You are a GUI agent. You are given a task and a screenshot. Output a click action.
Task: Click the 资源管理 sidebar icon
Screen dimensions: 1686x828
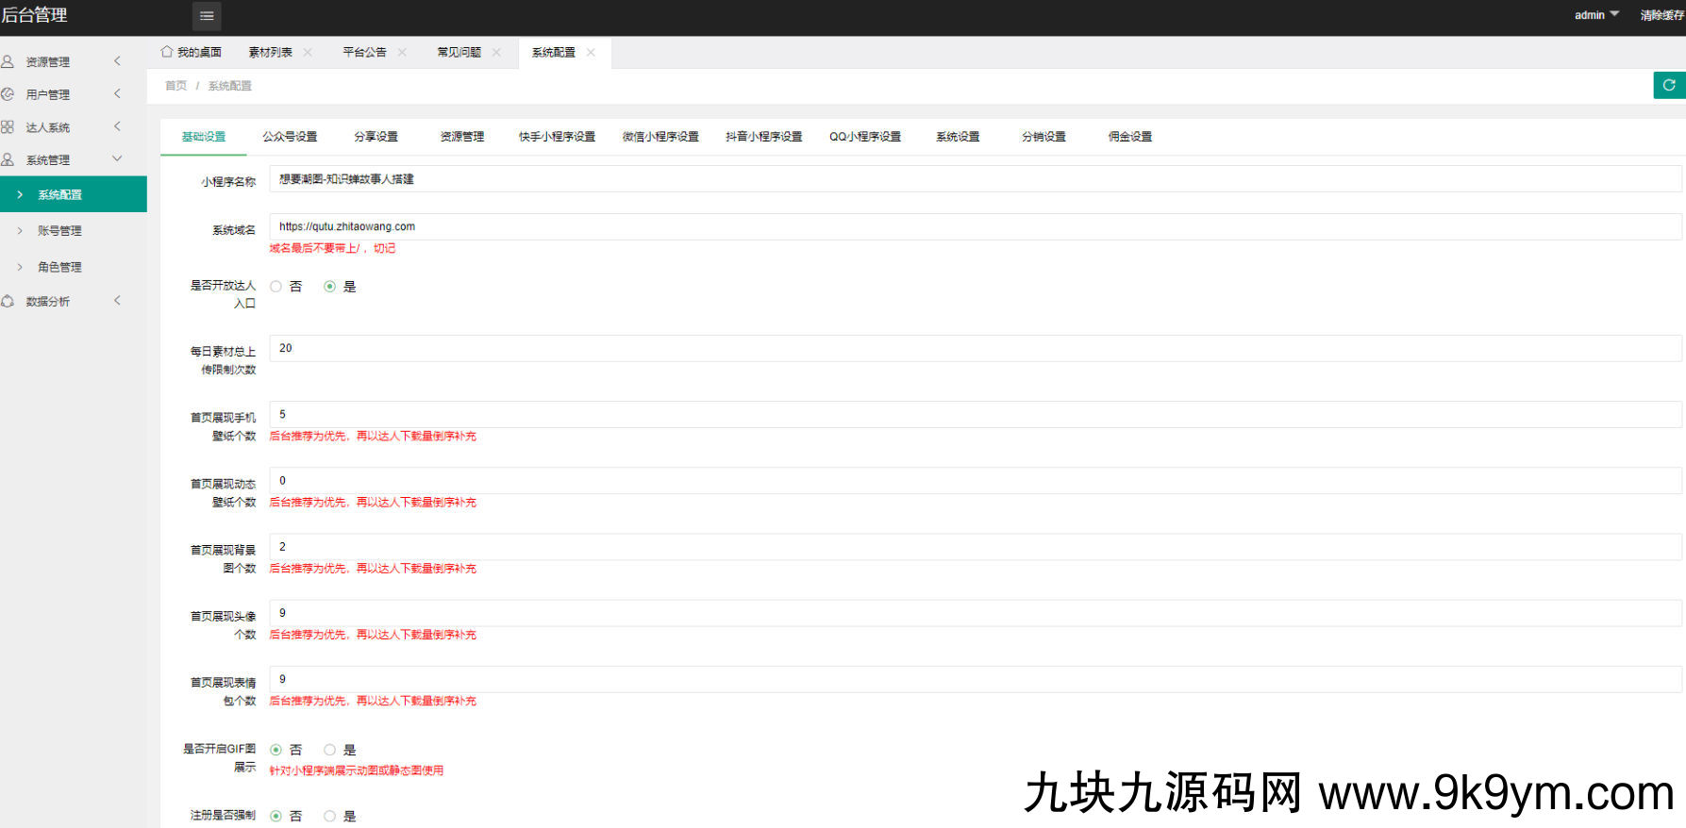8,61
